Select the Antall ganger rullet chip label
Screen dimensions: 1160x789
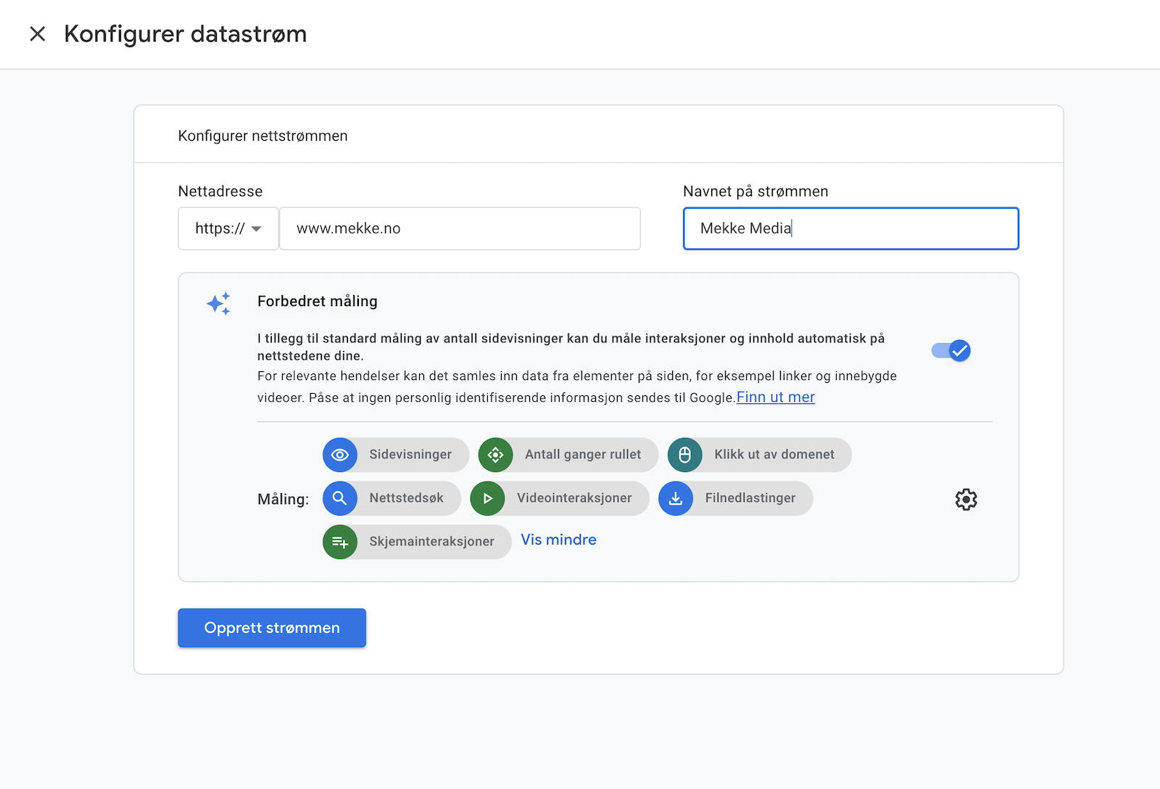coord(583,455)
